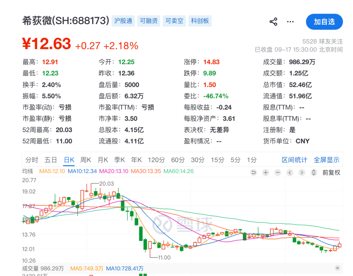353x276 pixels.
Task: Click the price ¥12.63
Action: [47, 44]
